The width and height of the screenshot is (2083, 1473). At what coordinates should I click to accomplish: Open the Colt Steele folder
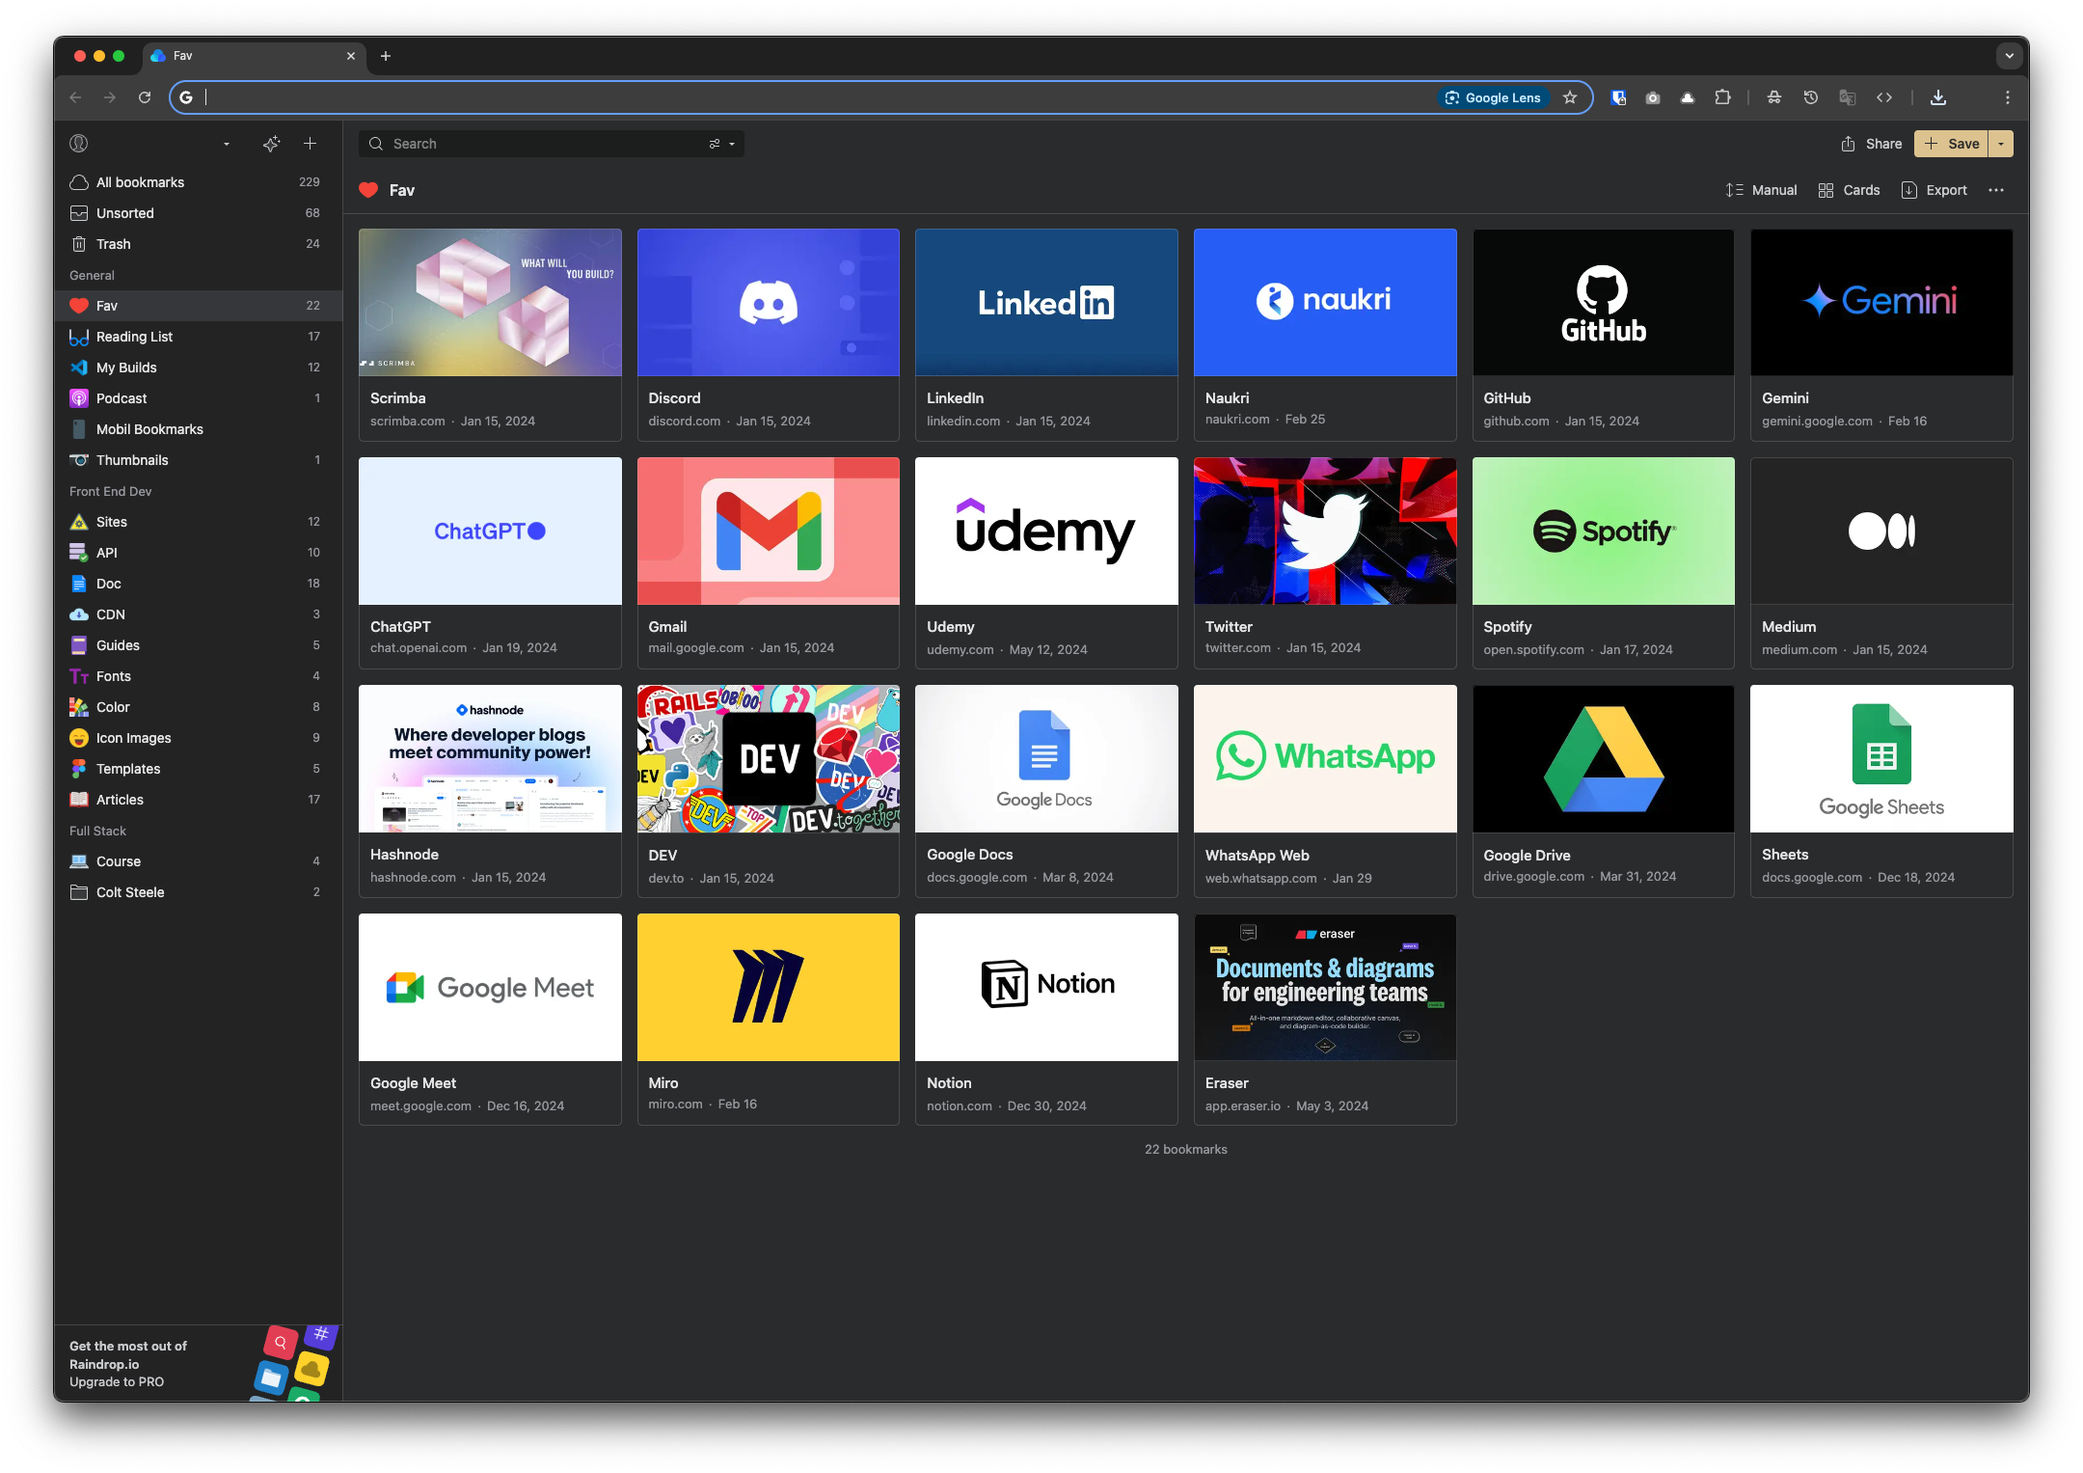click(x=198, y=892)
